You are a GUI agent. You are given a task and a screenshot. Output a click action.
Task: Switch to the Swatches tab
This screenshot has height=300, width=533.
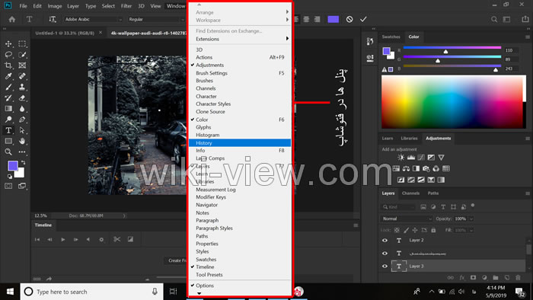[391, 37]
